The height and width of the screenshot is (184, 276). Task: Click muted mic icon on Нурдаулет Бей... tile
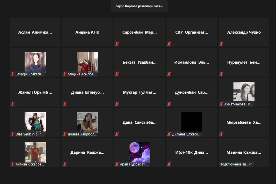pos(221,74)
